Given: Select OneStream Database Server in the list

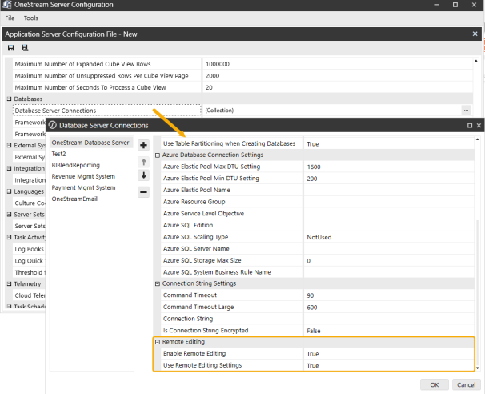Looking at the screenshot, I should [x=91, y=143].
